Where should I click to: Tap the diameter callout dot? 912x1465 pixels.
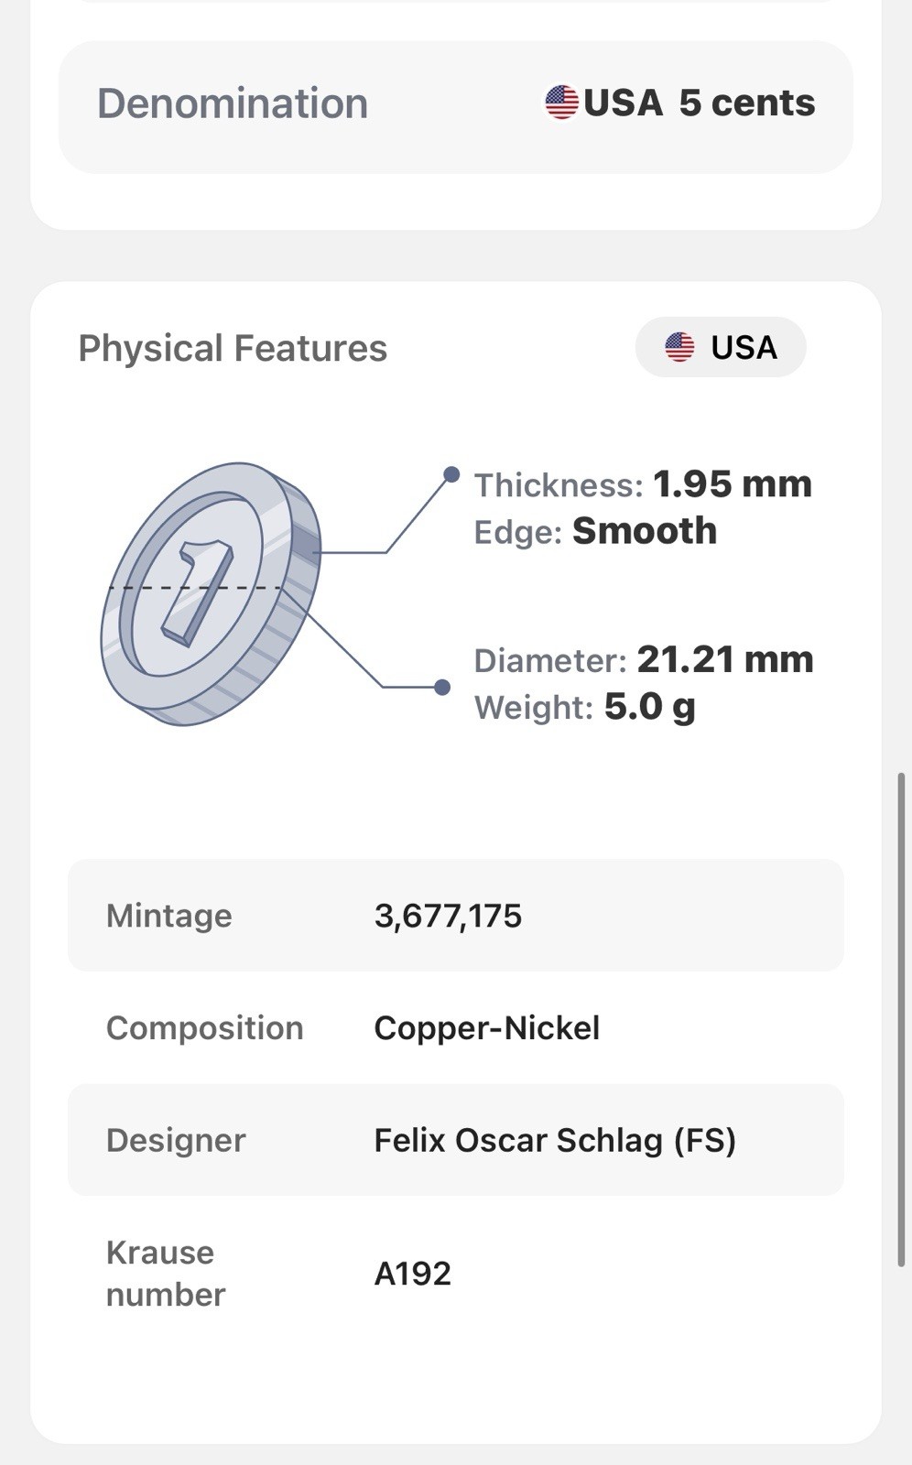442,687
